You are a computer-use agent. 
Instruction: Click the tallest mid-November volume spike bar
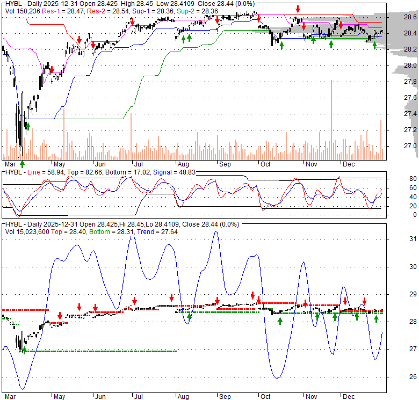331,120
